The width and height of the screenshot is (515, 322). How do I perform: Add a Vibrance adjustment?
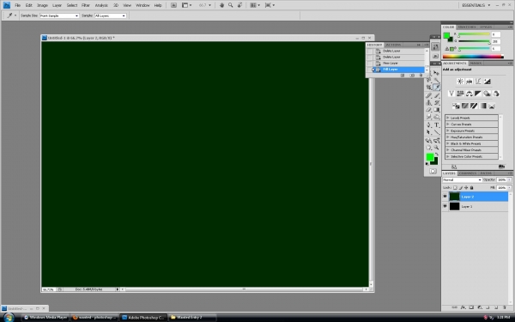(451, 94)
